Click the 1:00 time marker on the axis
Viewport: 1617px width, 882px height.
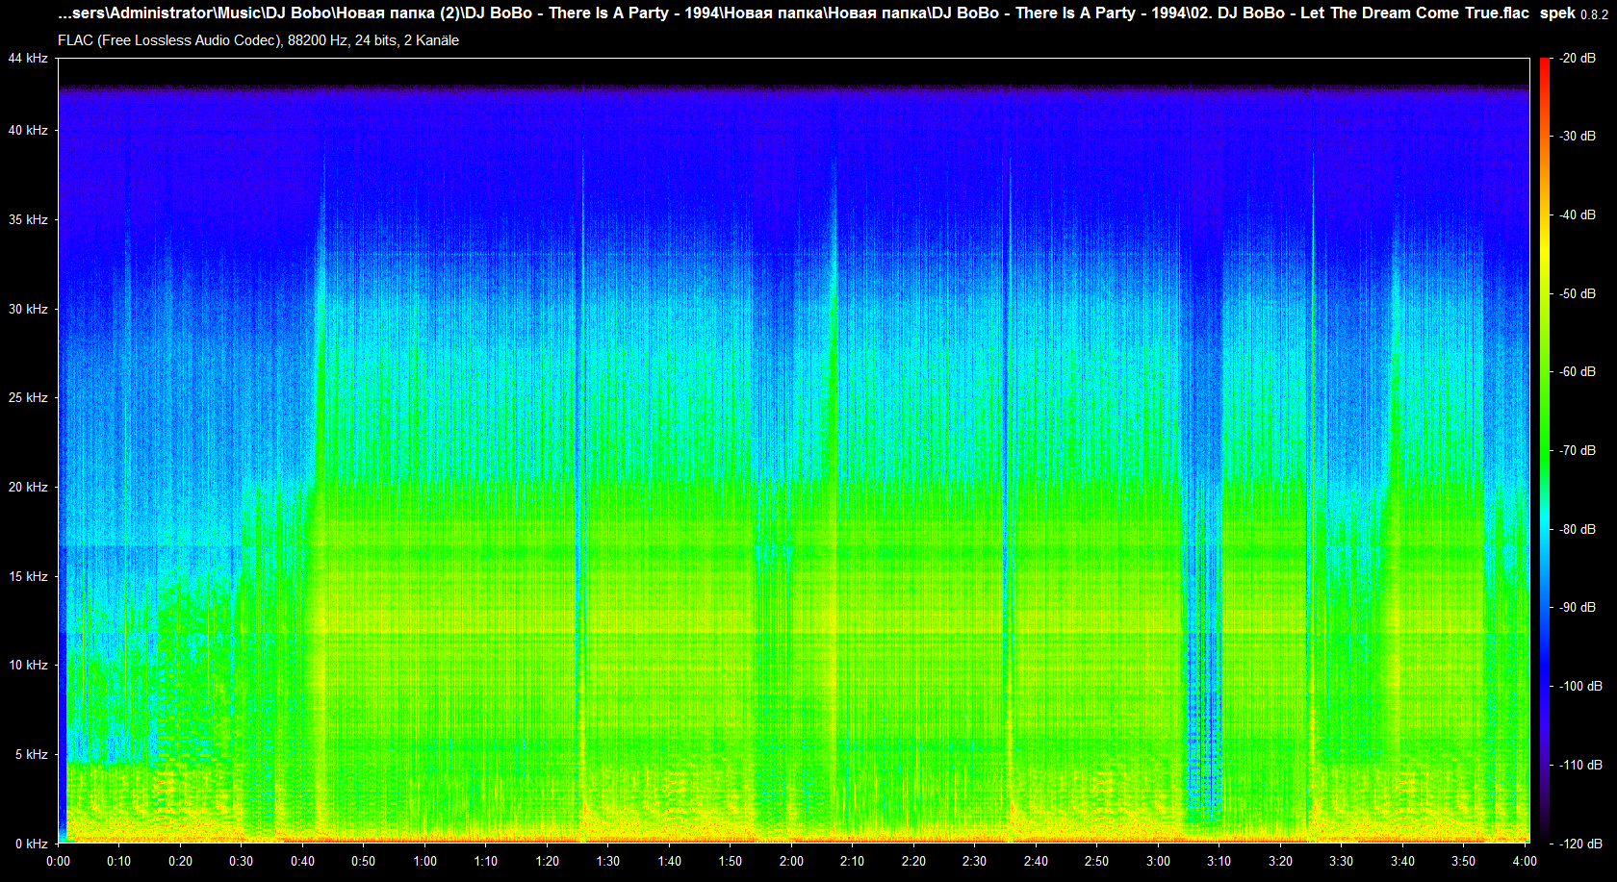tap(424, 861)
